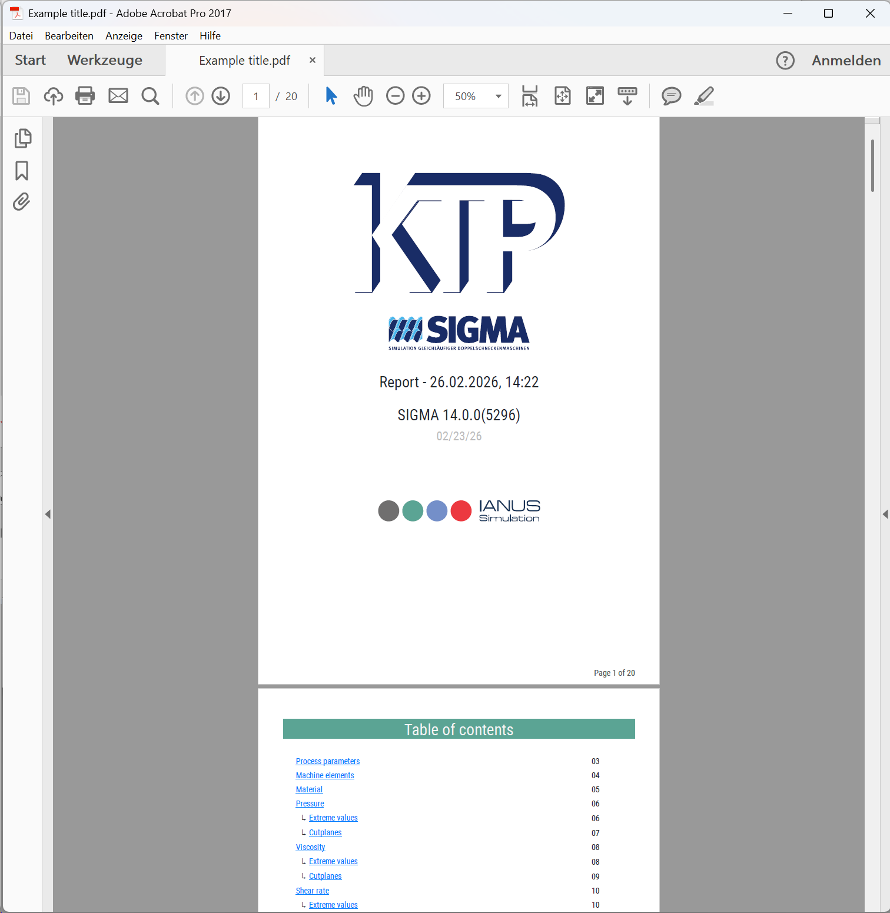Click the Save file icon
The image size is (890, 913).
tap(21, 96)
